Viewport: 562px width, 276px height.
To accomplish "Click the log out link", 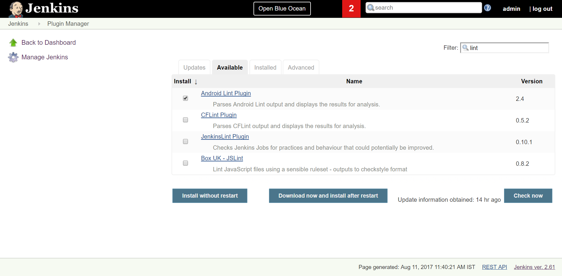I will (x=542, y=9).
